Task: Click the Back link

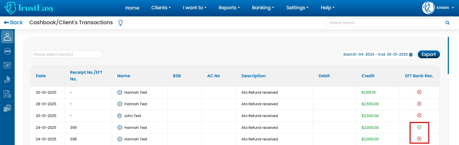Action: 13,22
